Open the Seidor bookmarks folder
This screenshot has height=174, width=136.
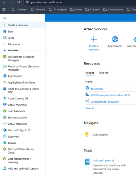(x=76, y=10)
